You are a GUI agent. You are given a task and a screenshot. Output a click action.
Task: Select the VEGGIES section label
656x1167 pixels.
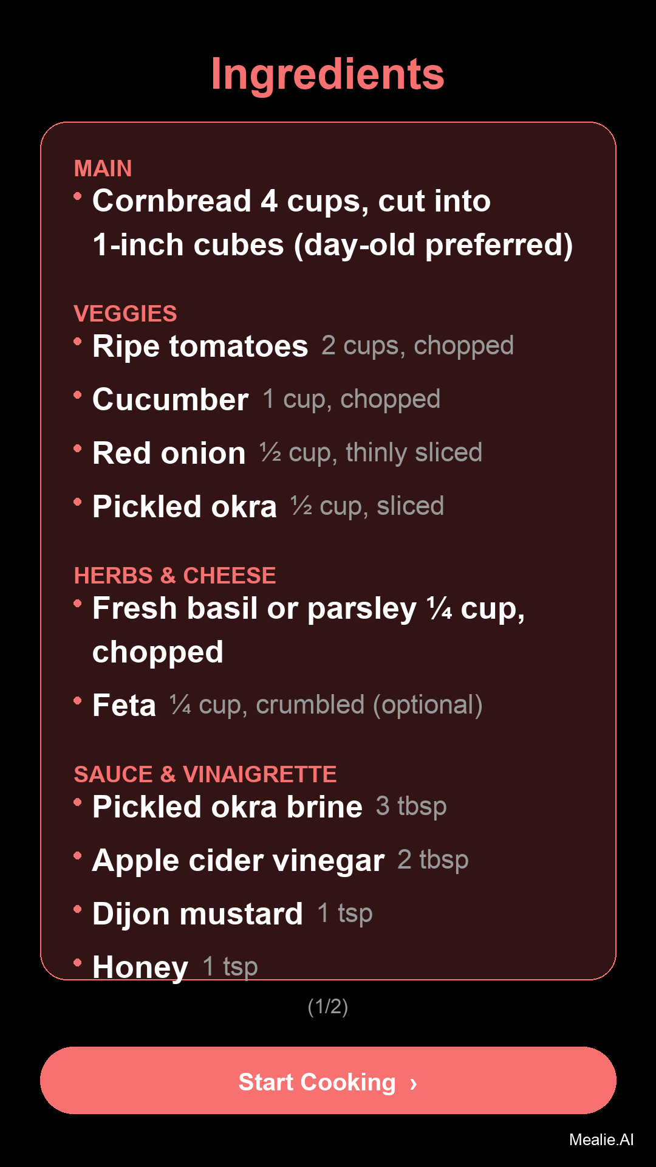(x=125, y=314)
